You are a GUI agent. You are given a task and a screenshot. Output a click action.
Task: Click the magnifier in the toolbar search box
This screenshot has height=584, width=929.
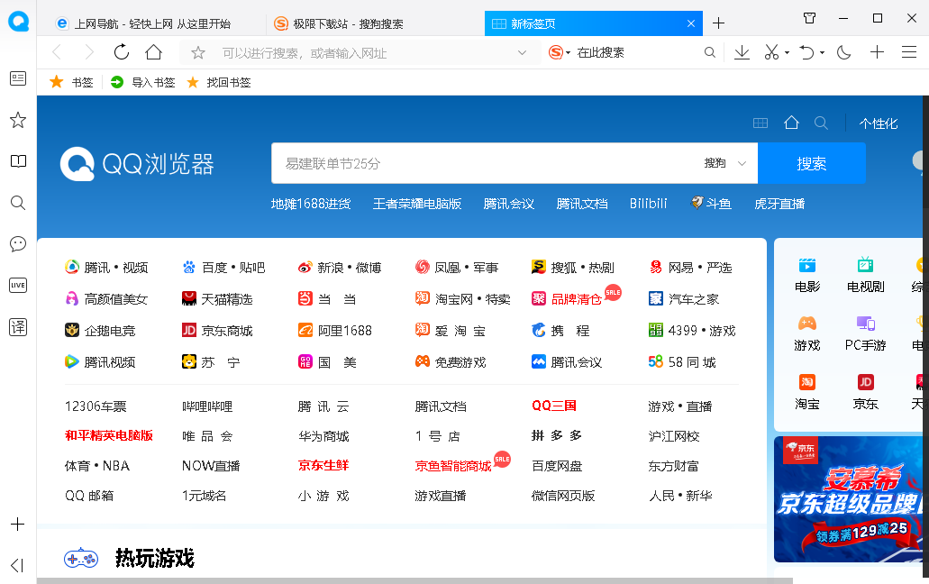[x=710, y=52]
